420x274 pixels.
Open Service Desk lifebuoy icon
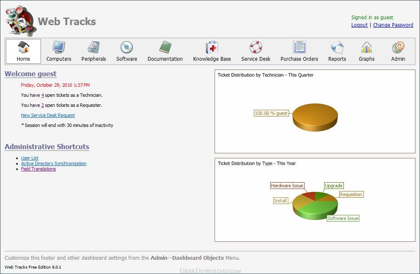(x=256, y=47)
